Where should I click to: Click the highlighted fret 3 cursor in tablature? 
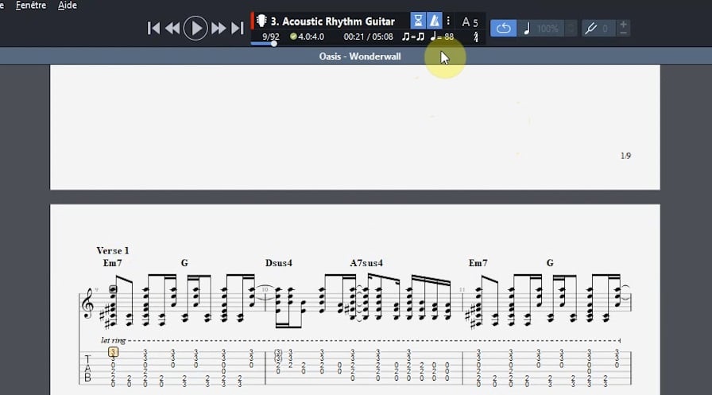point(113,351)
